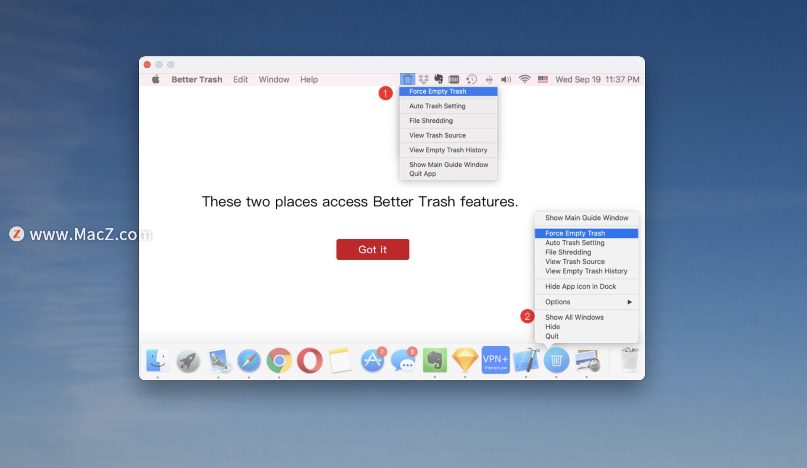Click the Bluetooth menu bar icon
Image resolution: width=807 pixels, height=468 pixels.
[x=489, y=79]
